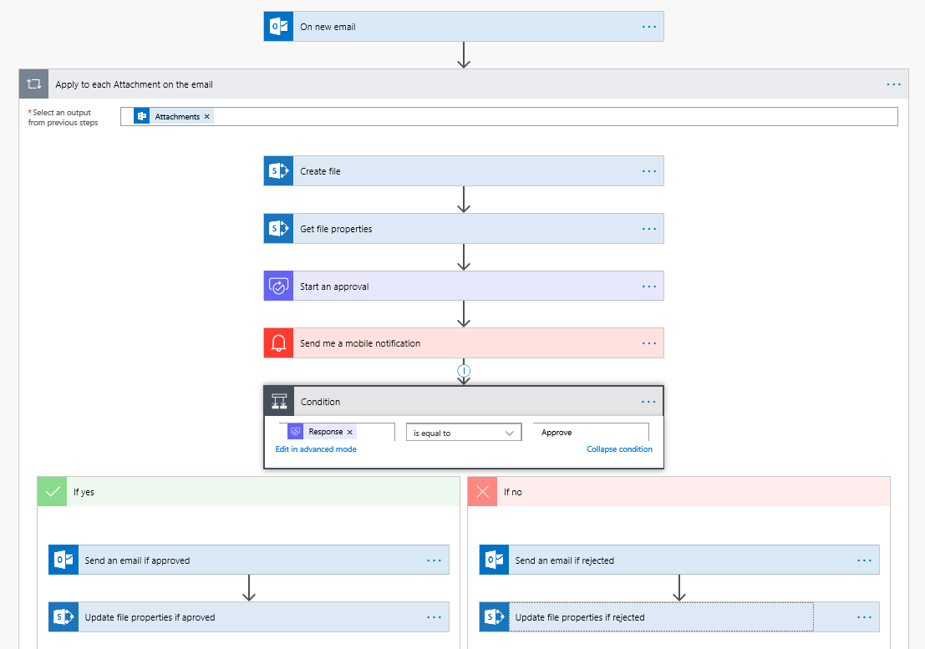Open the "is equal to" operator dropdown
The height and width of the screenshot is (649, 925).
[x=464, y=432]
